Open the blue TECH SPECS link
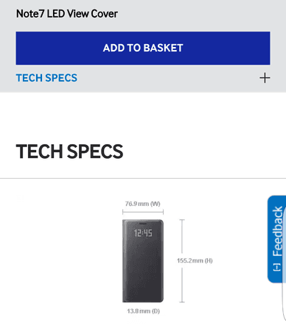 [46, 78]
